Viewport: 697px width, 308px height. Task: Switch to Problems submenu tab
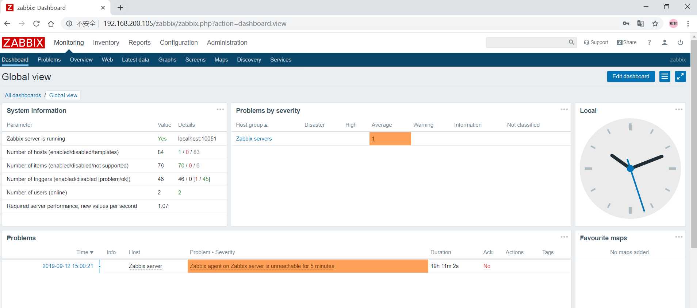(x=49, y=60)
